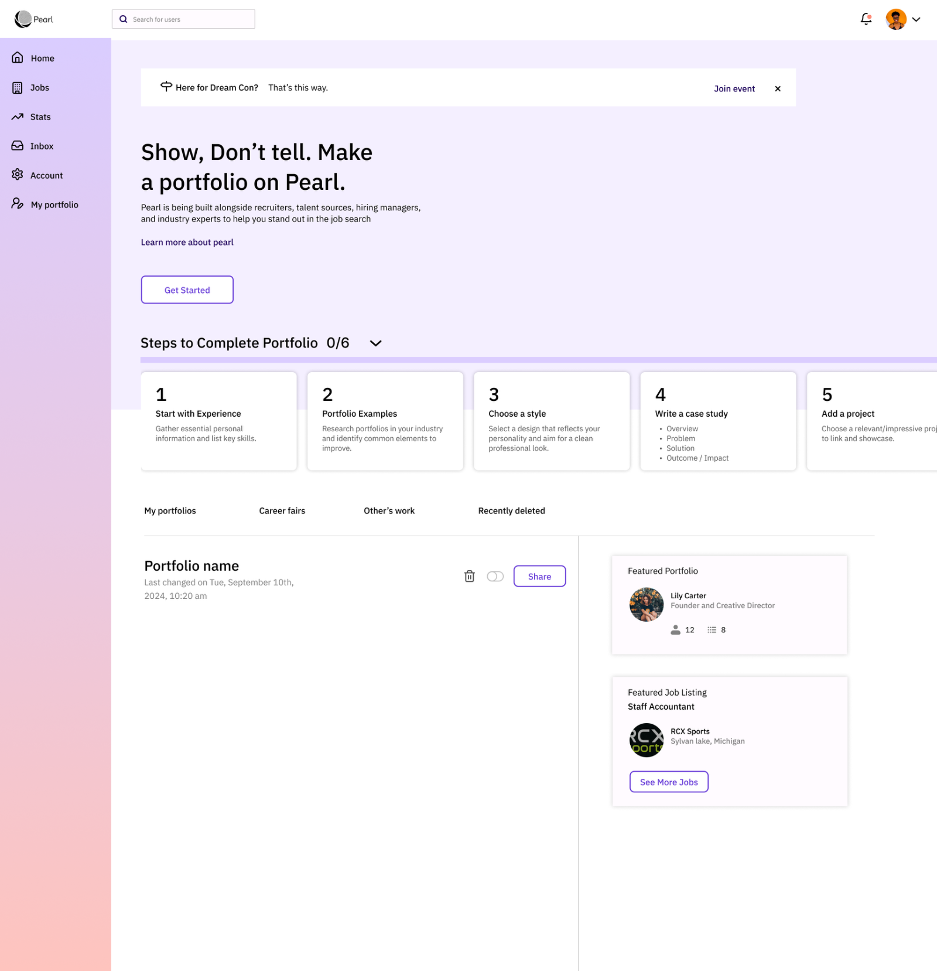937x971 pixels.
Task: Click the Get Started button
Action: tap(187, 290)
